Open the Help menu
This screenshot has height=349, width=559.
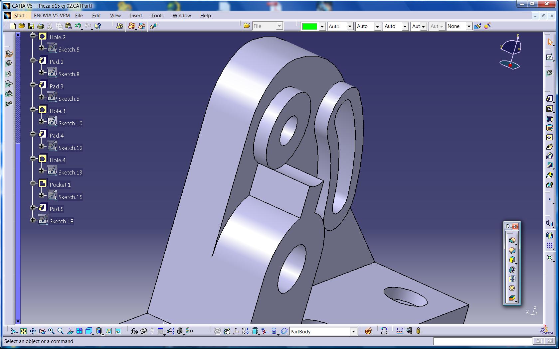[205, 16]
